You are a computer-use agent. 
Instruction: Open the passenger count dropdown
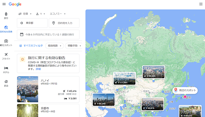coord(40,14)
